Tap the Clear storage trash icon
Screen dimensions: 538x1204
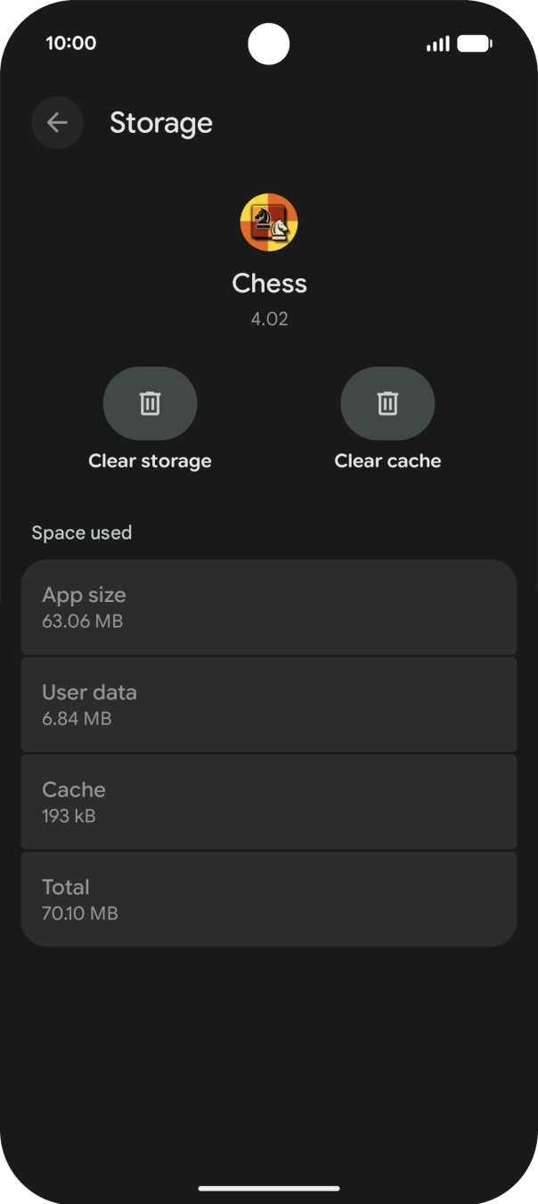[151, 403]
